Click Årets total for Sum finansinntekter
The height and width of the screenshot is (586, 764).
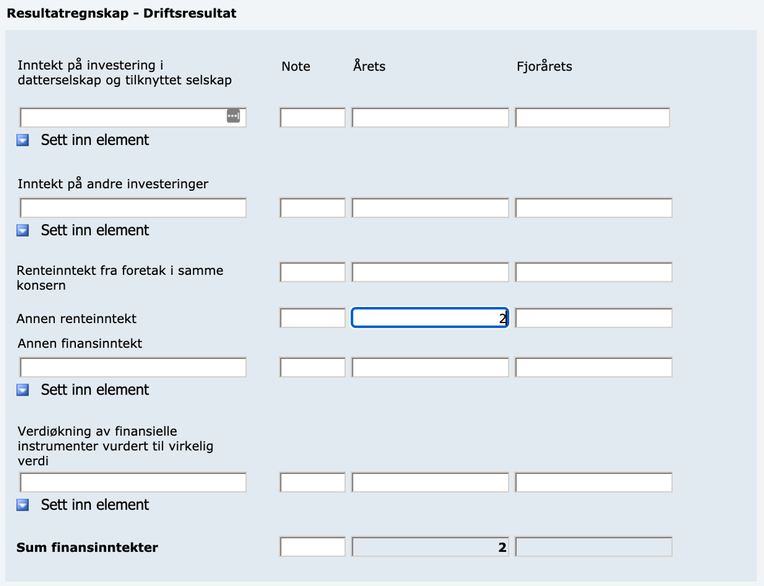(x=430, y=547)
